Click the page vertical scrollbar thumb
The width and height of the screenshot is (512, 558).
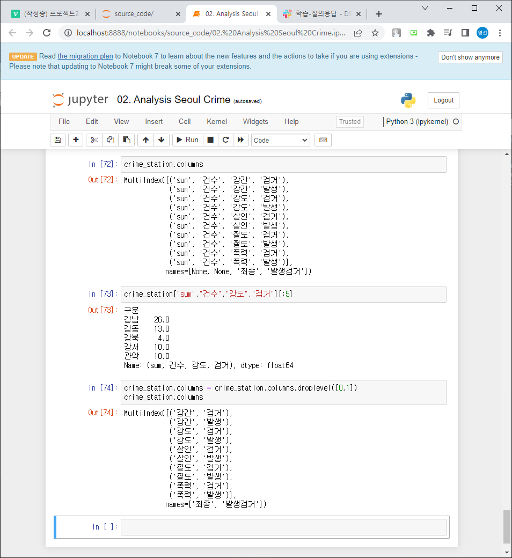point(507,527)
